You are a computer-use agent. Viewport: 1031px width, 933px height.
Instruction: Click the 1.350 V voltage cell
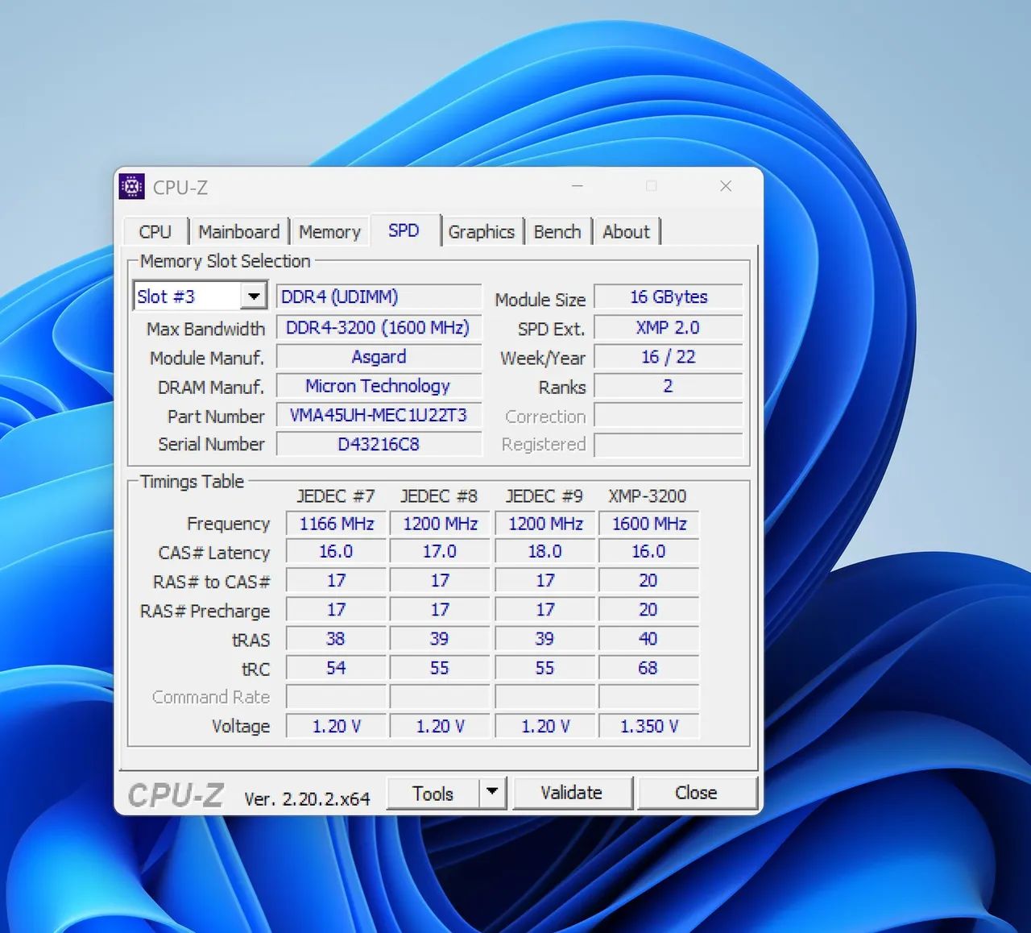point(649,726)
